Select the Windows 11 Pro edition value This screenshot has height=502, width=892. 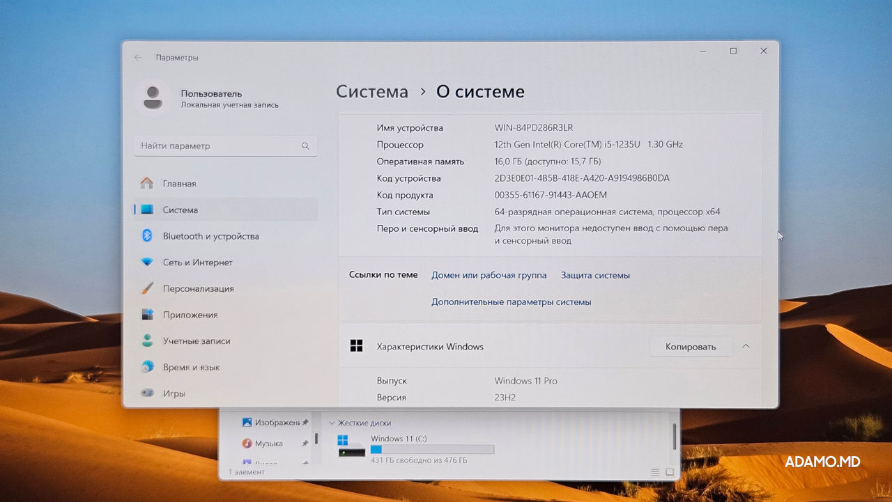pos(525,381)
